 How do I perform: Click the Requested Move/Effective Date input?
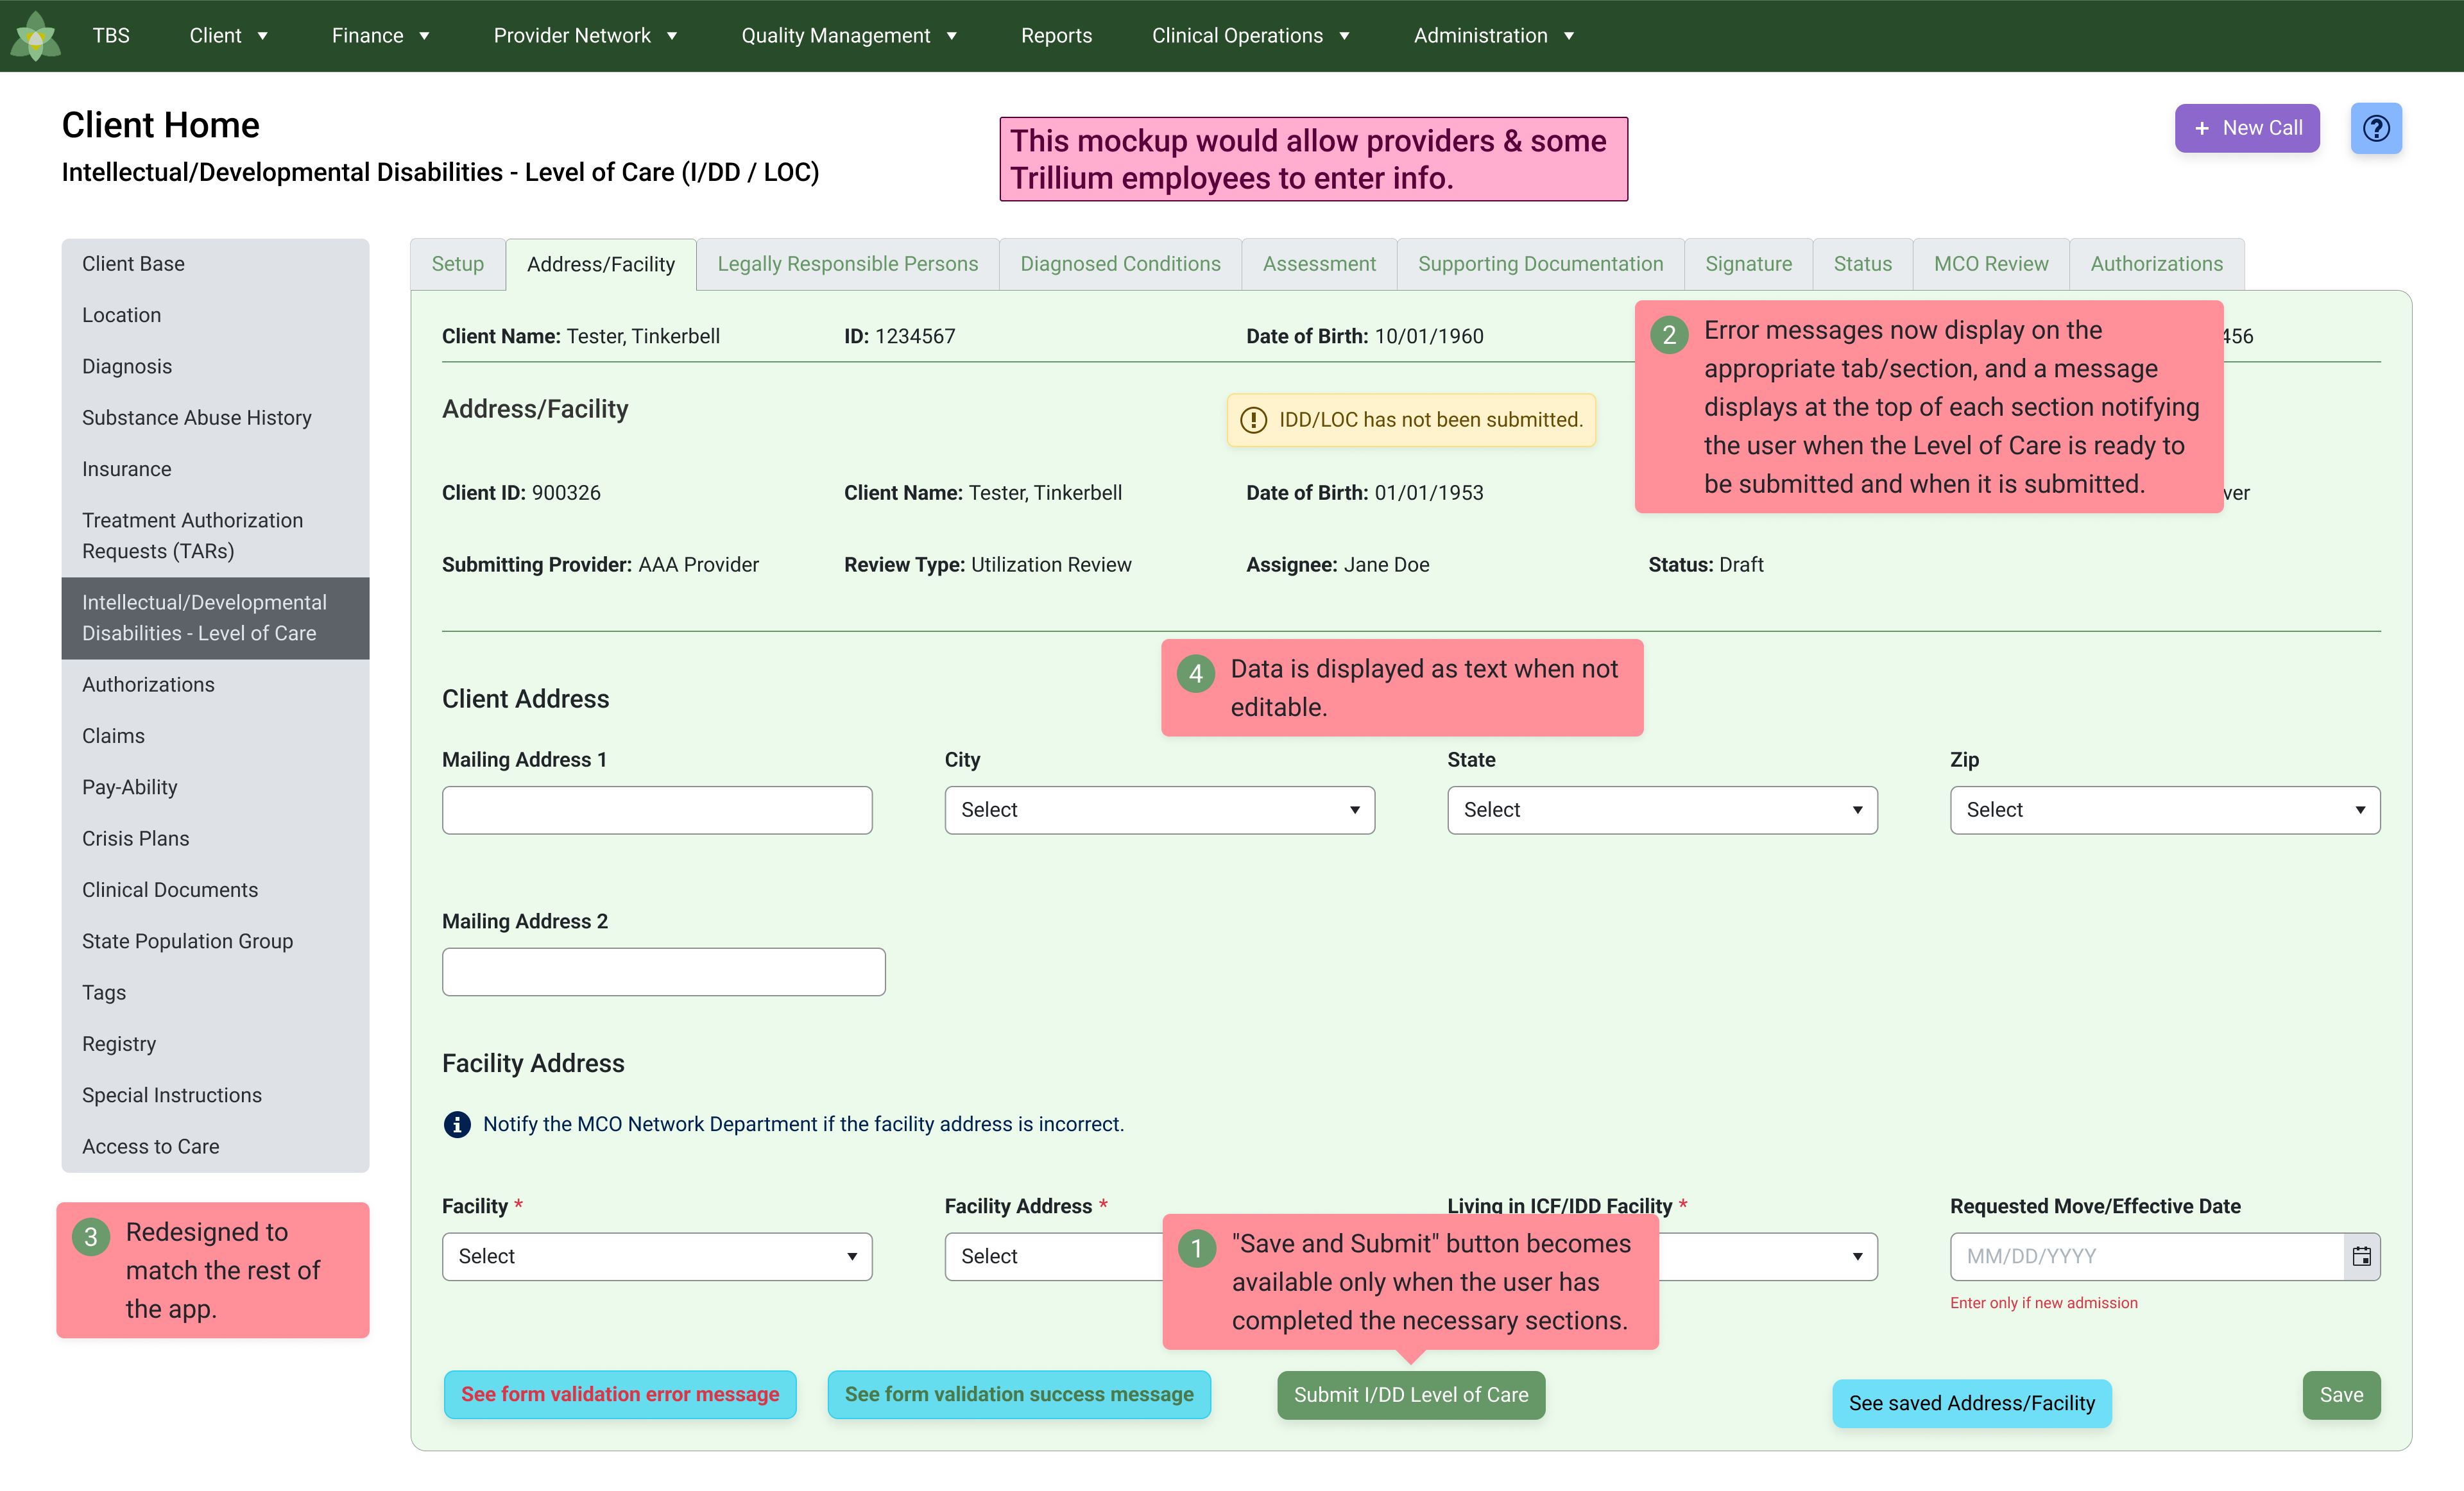tap(2147, 1257)
